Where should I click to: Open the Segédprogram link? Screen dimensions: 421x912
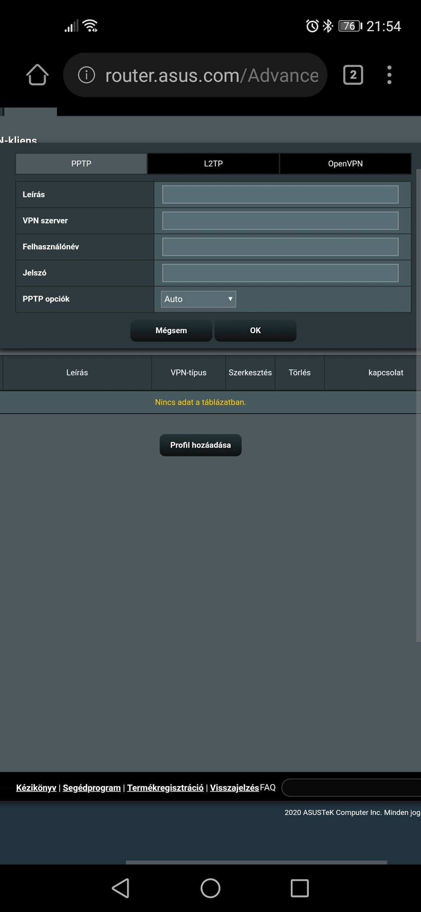tap(92, 788)
